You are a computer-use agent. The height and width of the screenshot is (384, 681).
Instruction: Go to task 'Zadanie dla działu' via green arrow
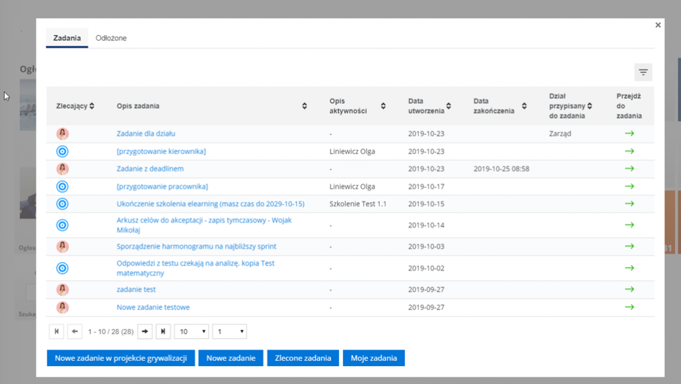tap(629, 134)
